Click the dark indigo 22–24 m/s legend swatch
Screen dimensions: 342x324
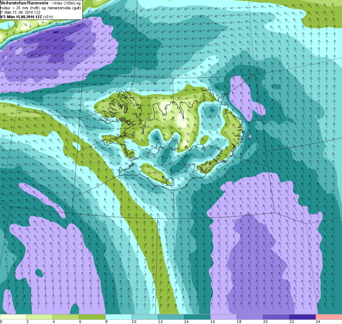[303, 317]
